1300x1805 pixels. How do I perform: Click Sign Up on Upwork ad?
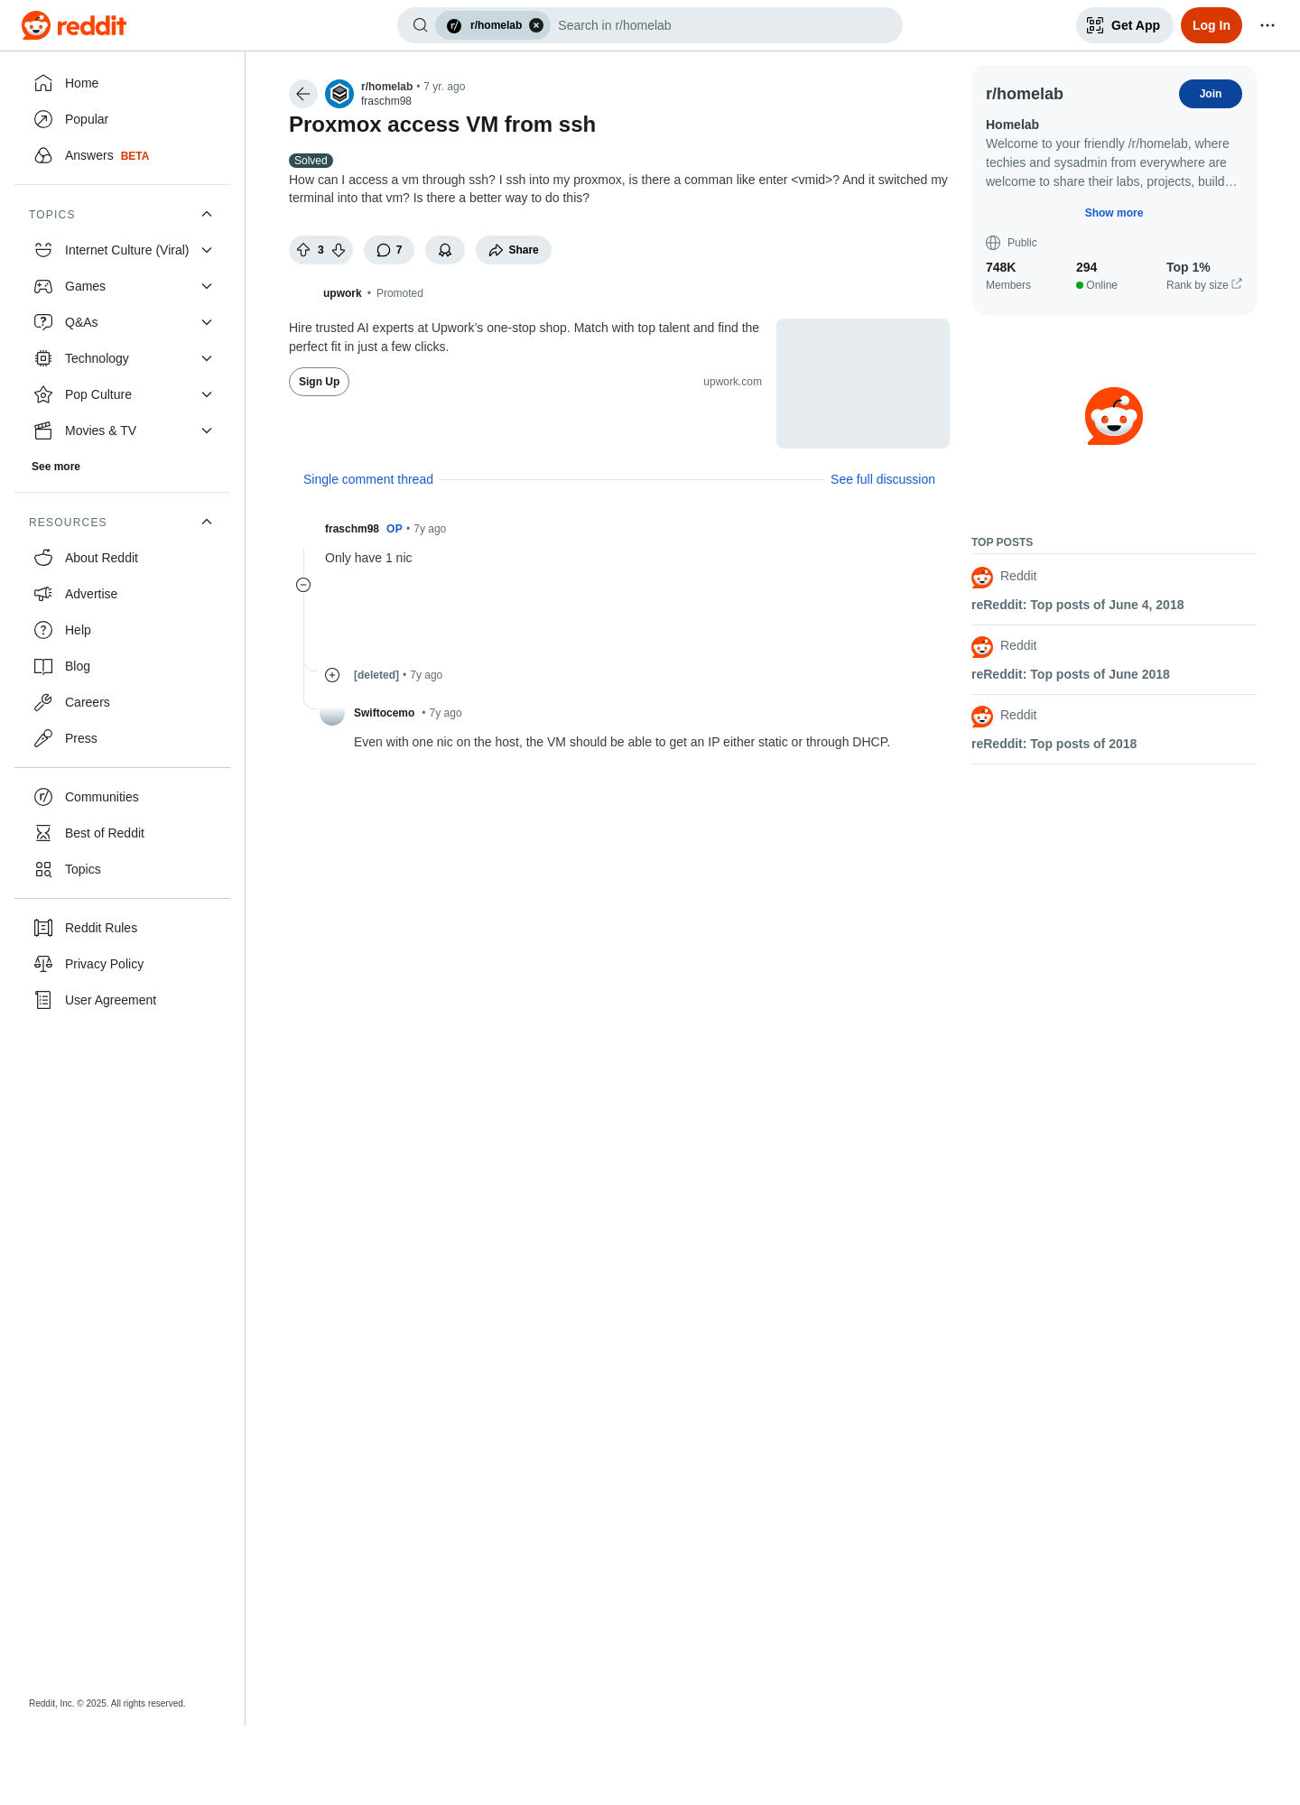(x=319, y=382)
